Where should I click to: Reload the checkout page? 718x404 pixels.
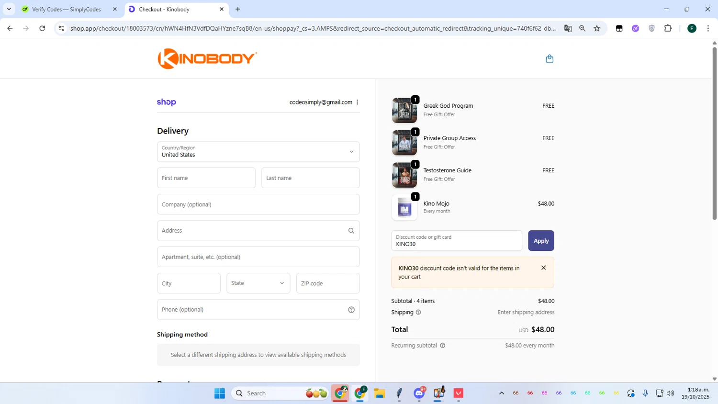coord(42,28)
